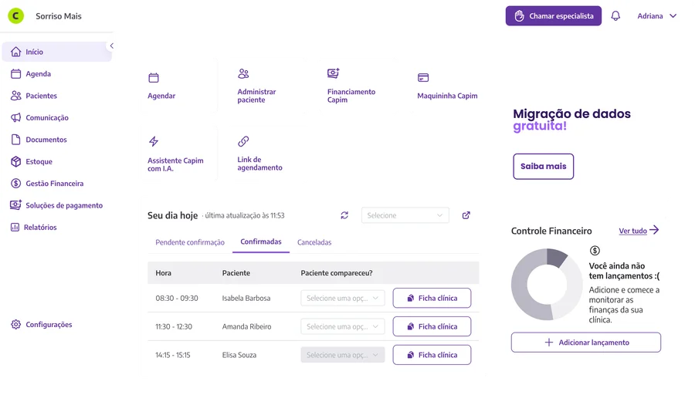Click the Migração de dados gratuita banner title
The height and width of the screenshot is (395, 695).
(571, 120)
